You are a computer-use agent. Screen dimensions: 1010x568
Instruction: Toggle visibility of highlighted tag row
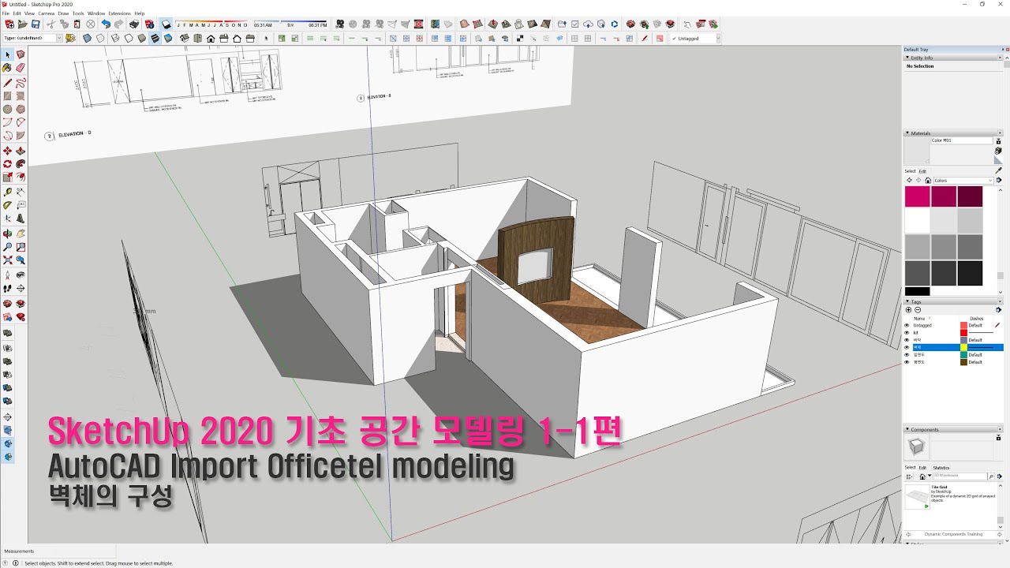(x=907, y=347)
